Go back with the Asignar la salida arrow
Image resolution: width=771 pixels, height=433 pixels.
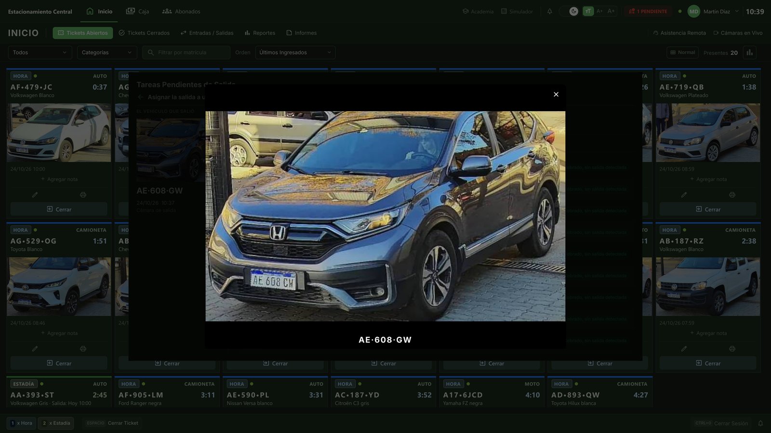[141, 97]
